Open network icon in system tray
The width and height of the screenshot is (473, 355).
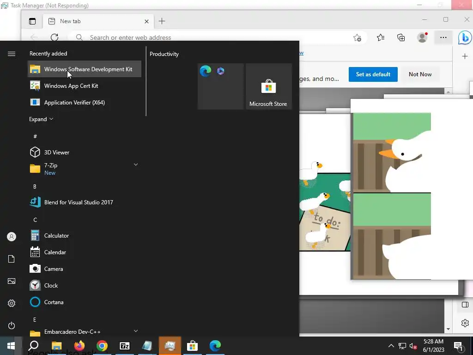[402, 346]
